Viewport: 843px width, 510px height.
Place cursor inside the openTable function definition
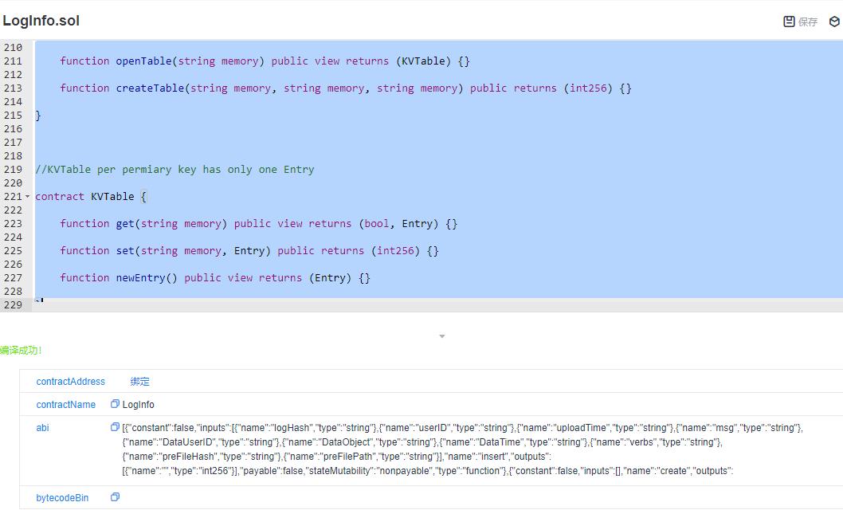click(x=239, y=61)
